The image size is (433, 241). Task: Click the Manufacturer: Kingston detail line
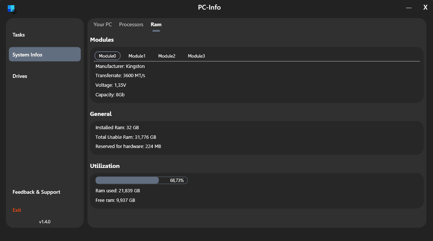click(x=120, y=66)
